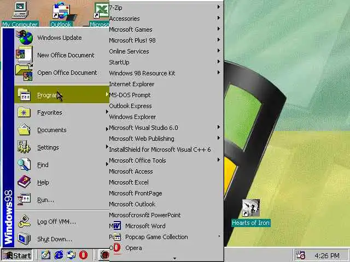Open Internet Explorer from Programs menu
Viewport: 350px width, 262px height.
pos(166,84)
